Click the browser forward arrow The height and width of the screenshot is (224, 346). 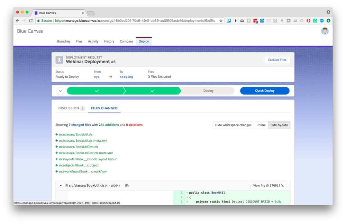coord(24,21)
